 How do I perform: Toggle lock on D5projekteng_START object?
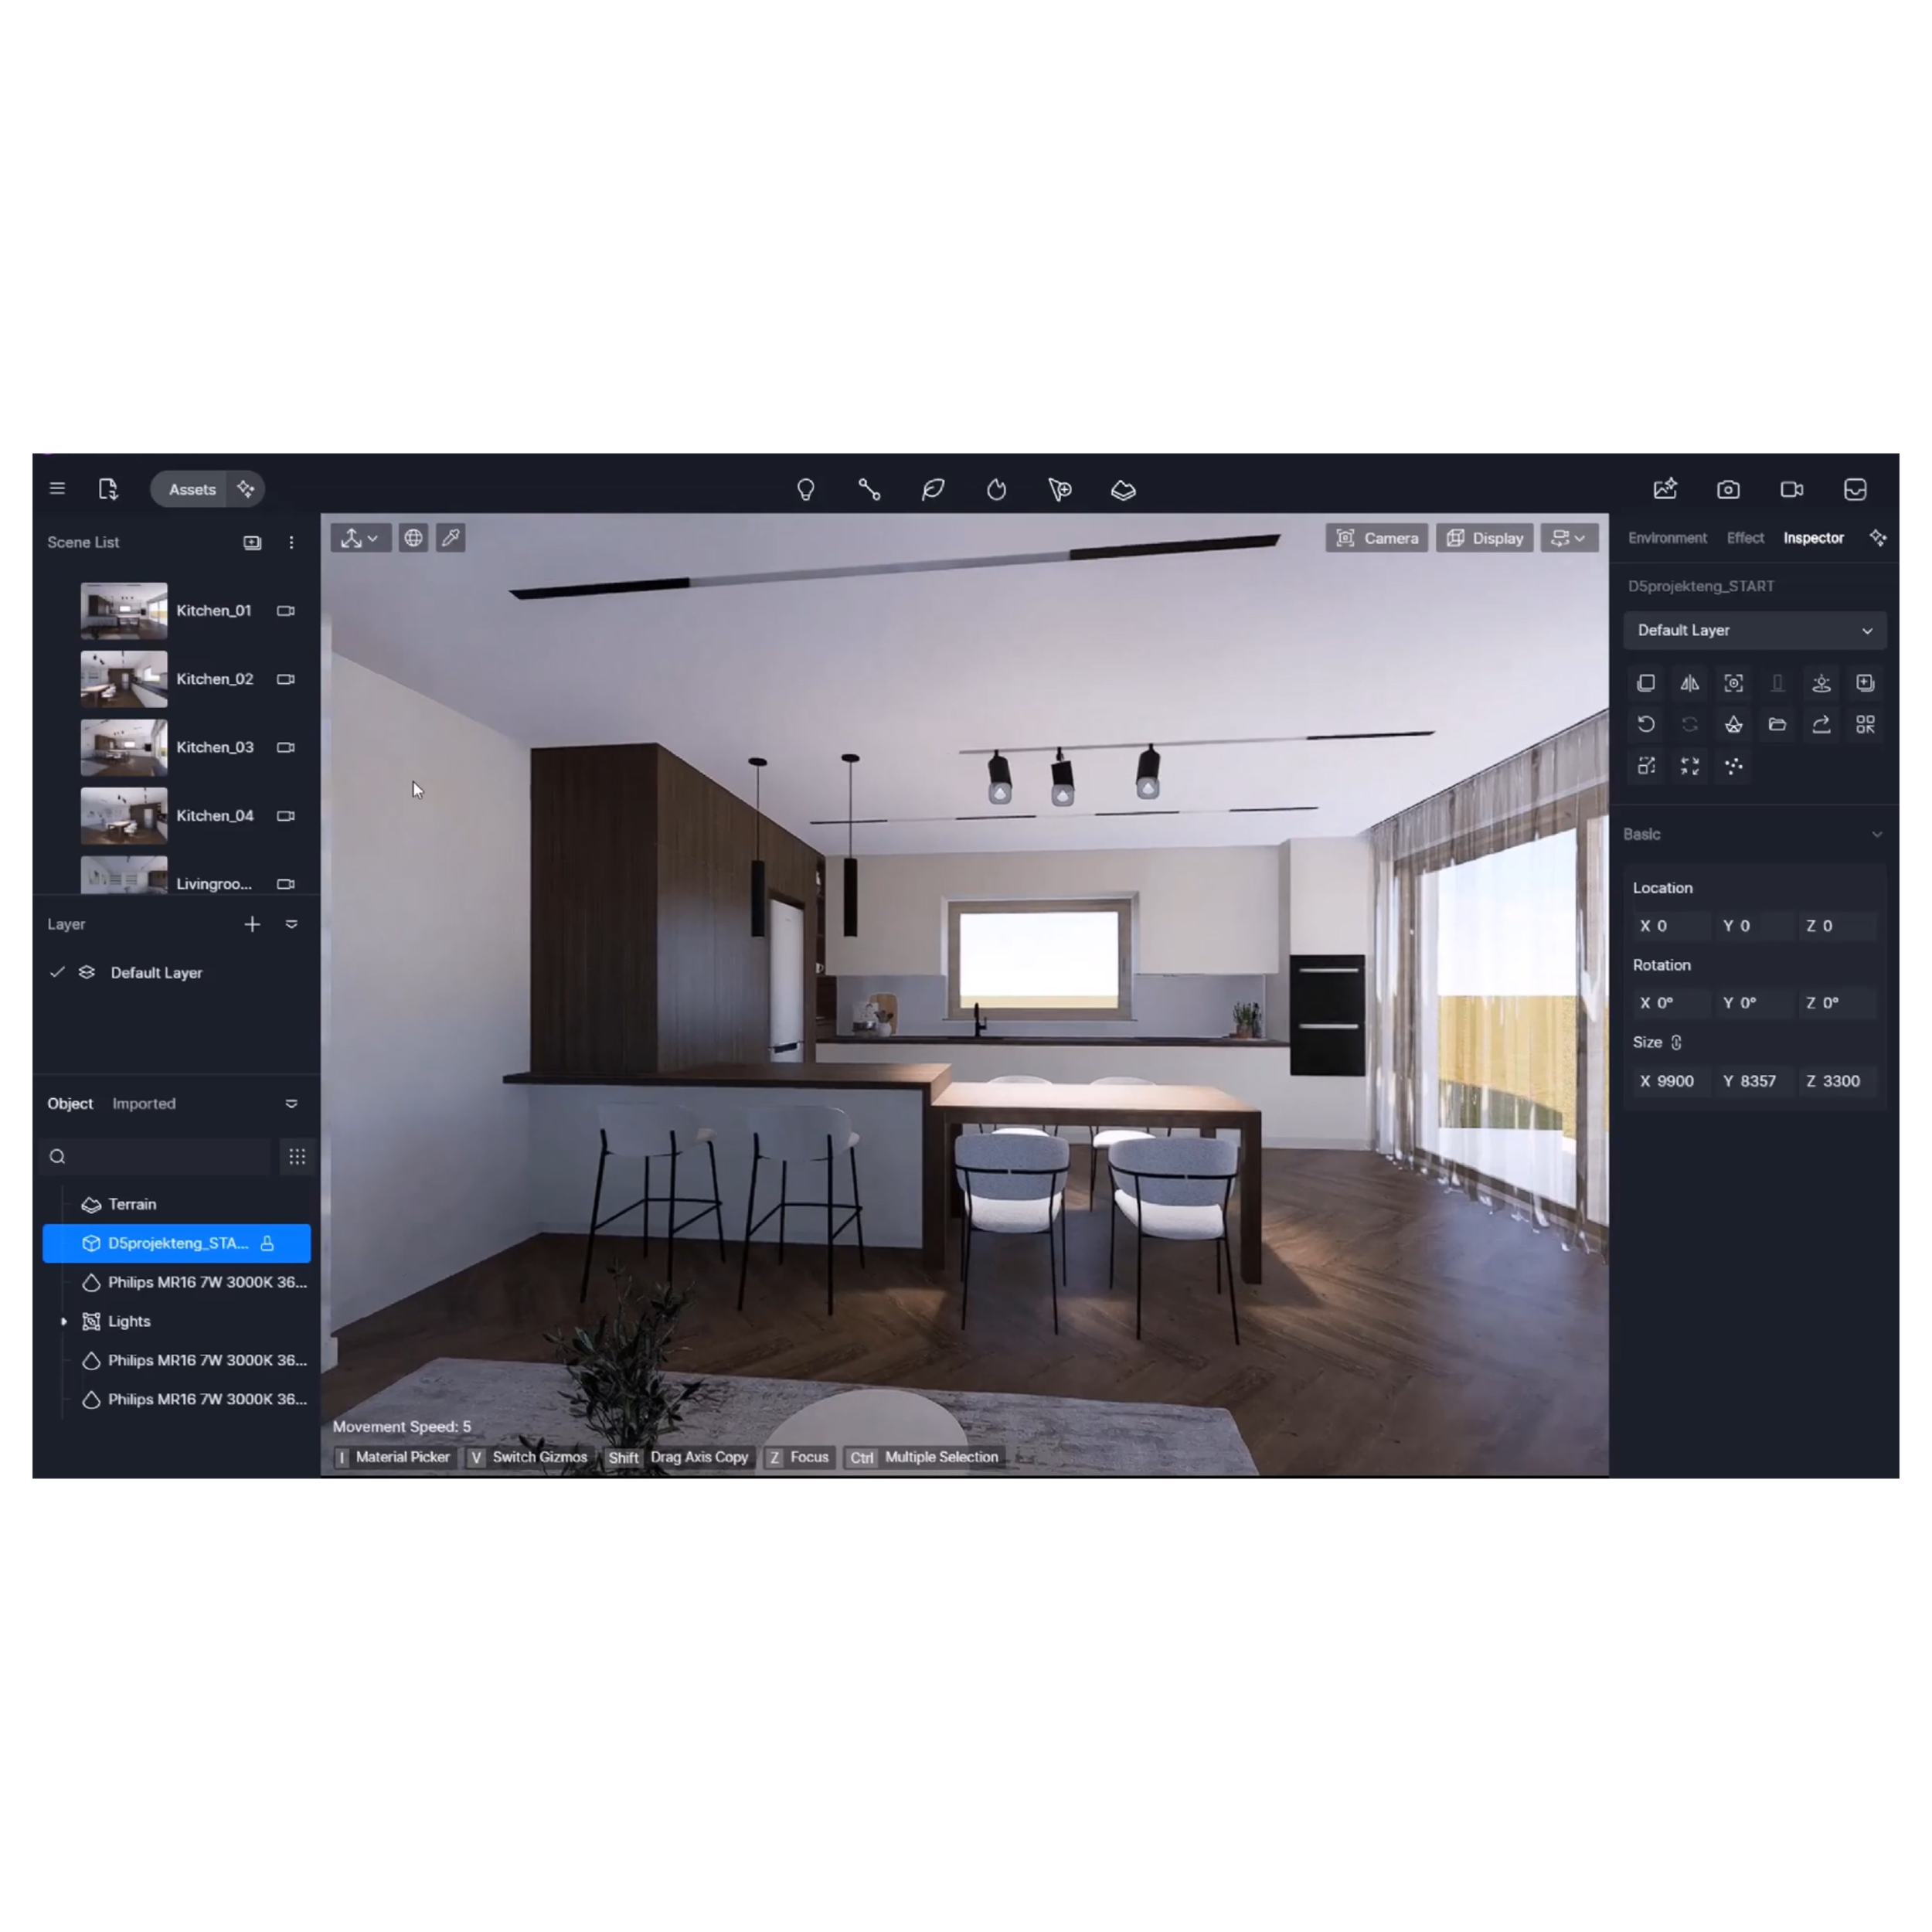[x=267, y=1243]
